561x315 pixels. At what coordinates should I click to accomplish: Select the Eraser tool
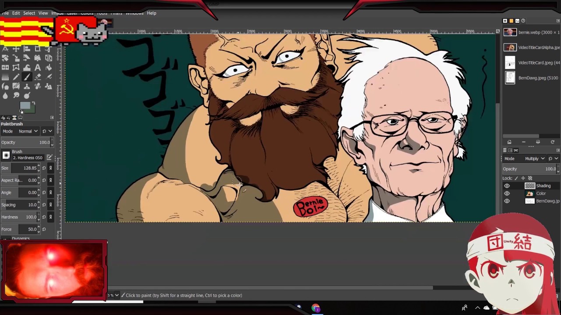coord(38,77)
